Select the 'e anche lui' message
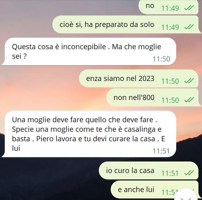This screenshot has height=200, width=202. coord(156,190)
